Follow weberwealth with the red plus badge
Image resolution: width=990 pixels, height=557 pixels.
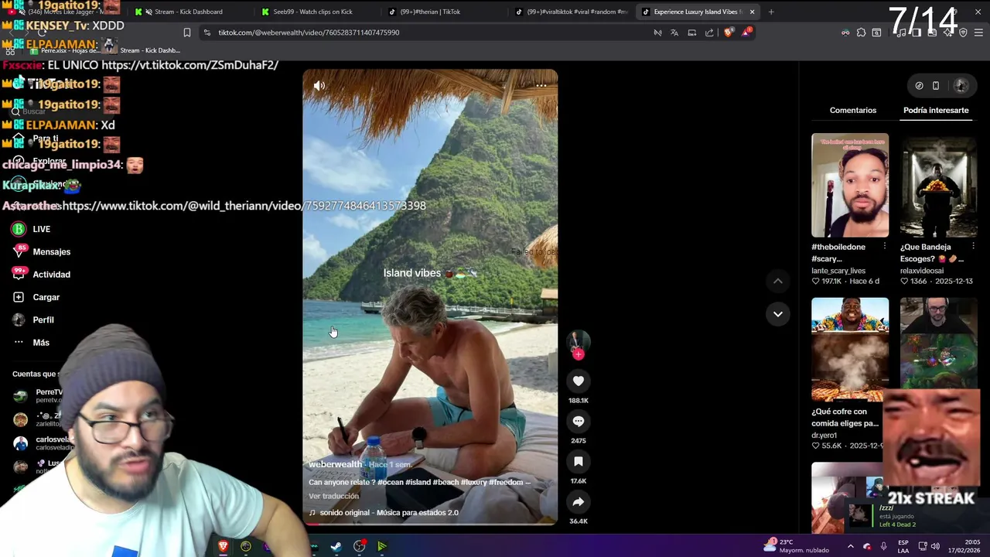(579, 354)
